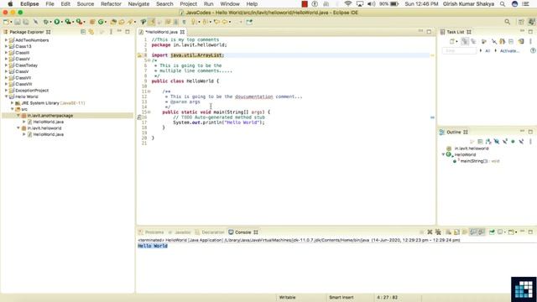Switch to the Problems tab

point(151,232)
